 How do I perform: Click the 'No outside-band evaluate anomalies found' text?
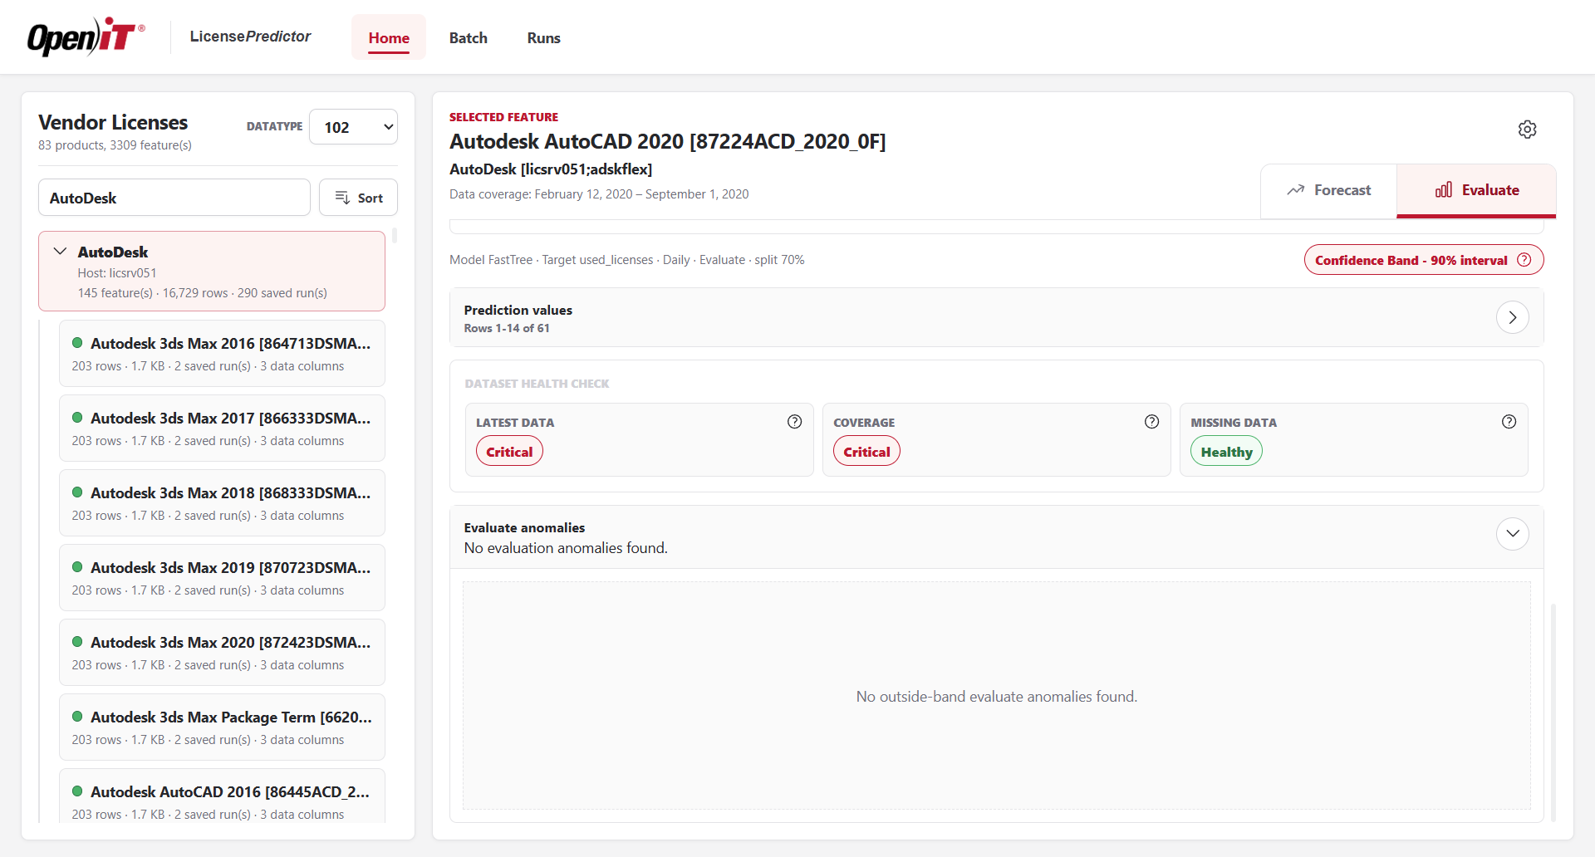pos(997,697)
